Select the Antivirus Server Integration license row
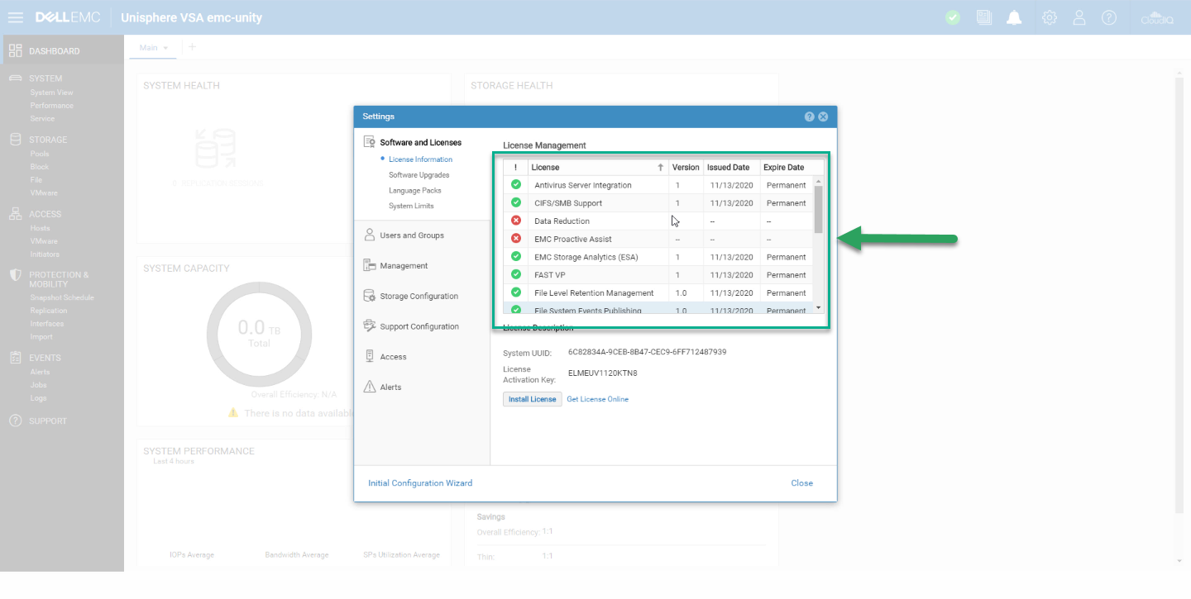1191x599 pixels. point(658,185)
